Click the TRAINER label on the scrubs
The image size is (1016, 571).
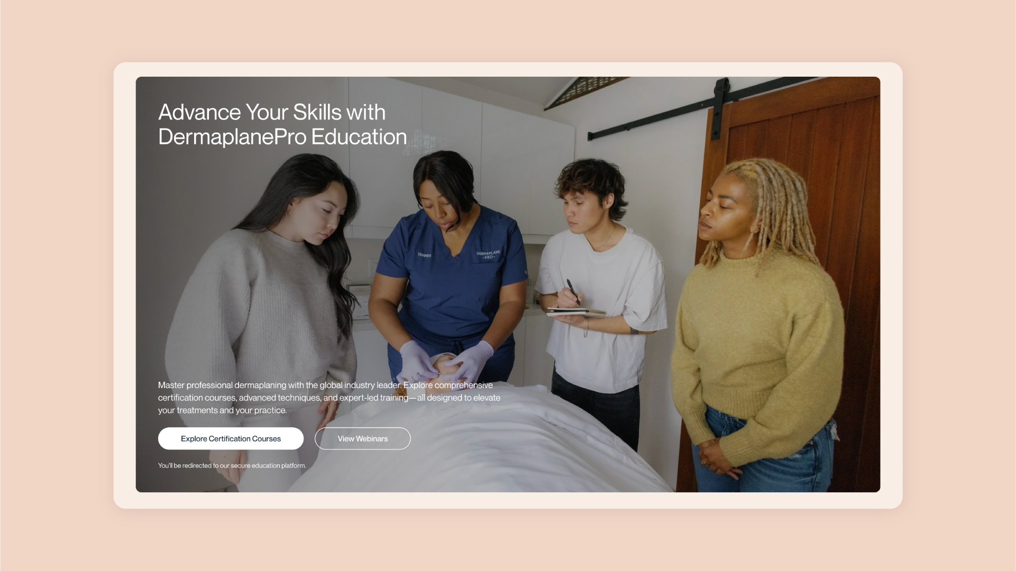(424, 255)
